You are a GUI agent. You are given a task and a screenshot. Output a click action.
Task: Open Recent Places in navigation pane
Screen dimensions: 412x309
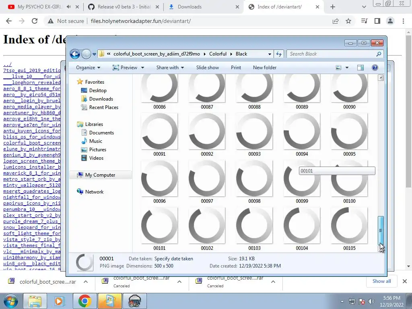pyautogui.click(x=104, y=107)
